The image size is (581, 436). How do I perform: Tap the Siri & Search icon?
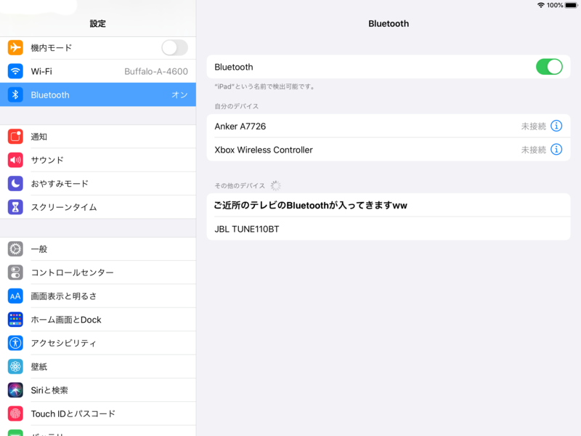15,390
